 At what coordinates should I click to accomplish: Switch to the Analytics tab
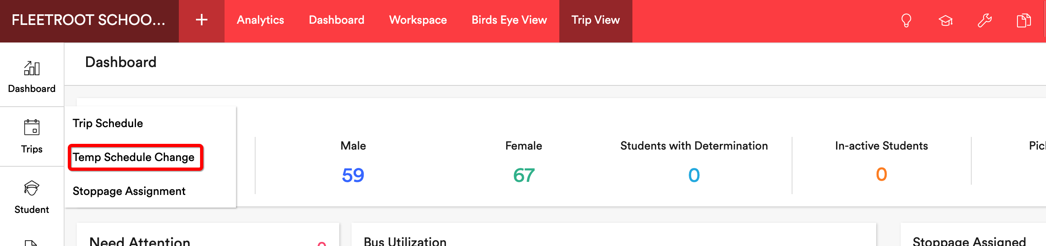260,20
